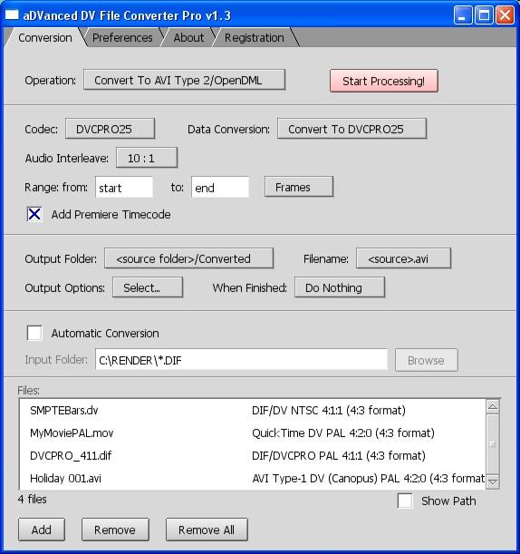Enable the Automatic Conversion checkbox

(34, 333)
